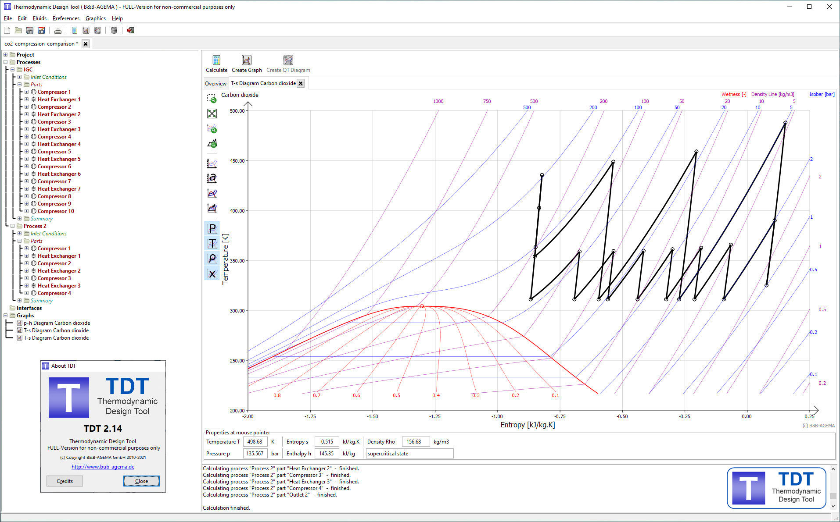The height and width of the screenshot is (522, 840).
Task: Click the Calculate icon above the diagram
Action: pos(216,61)
